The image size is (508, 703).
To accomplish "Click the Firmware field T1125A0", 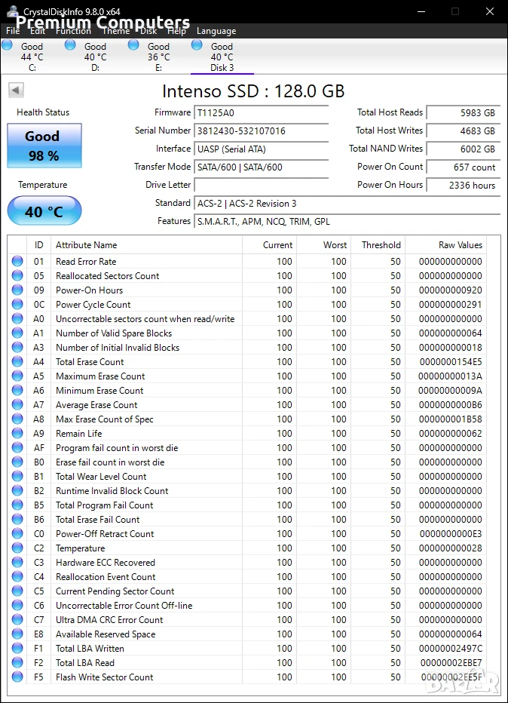I will [262, 112].
